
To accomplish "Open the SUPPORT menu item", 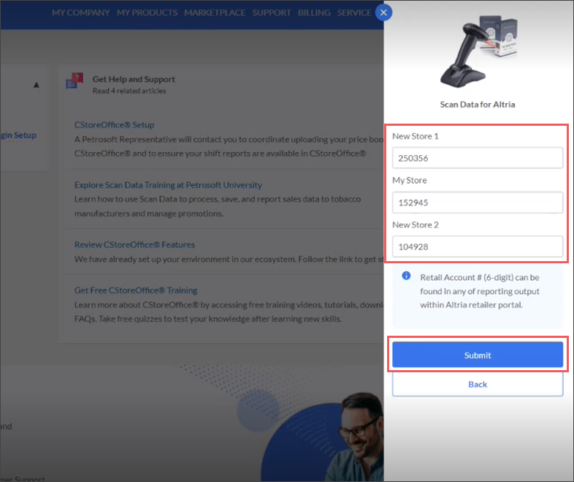I will coord(272,12).
